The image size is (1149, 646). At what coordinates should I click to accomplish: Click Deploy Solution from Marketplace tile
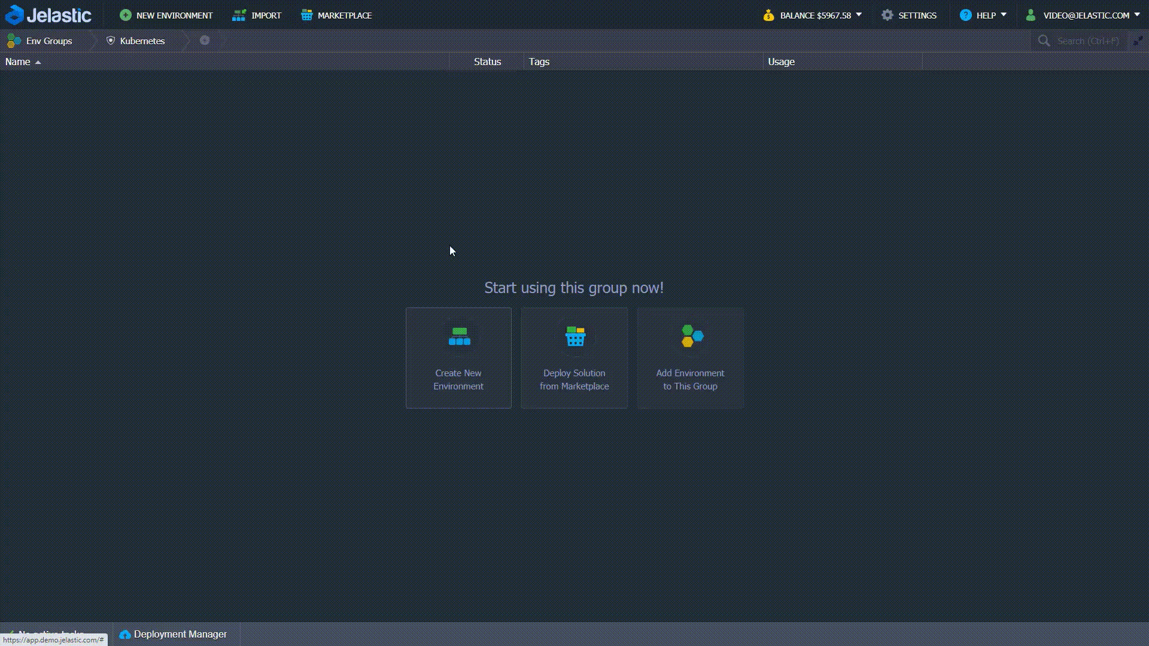coord(574,358)
